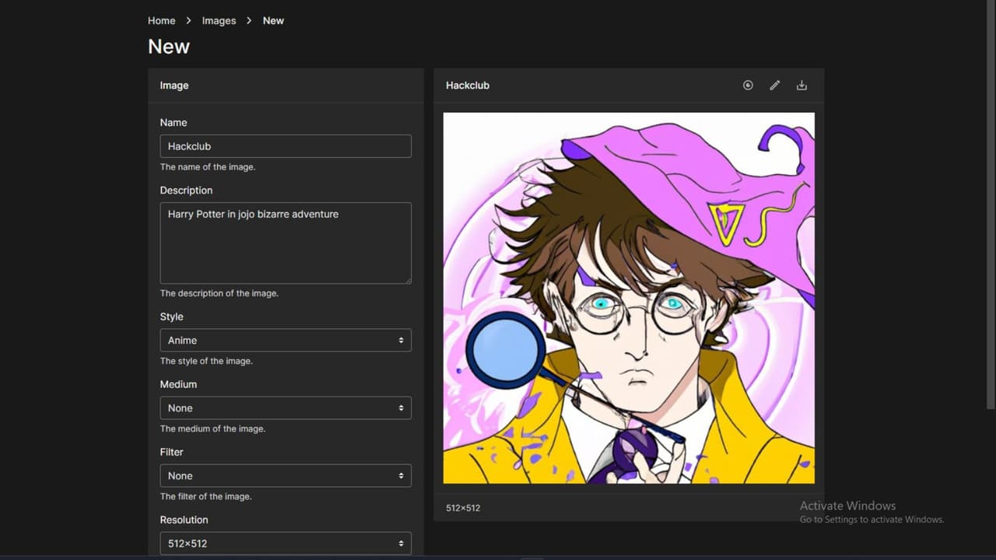This screenshot has height=560, width=996.
Task: Open the Images breadcrumb link
Action: (x=219, y=21)
